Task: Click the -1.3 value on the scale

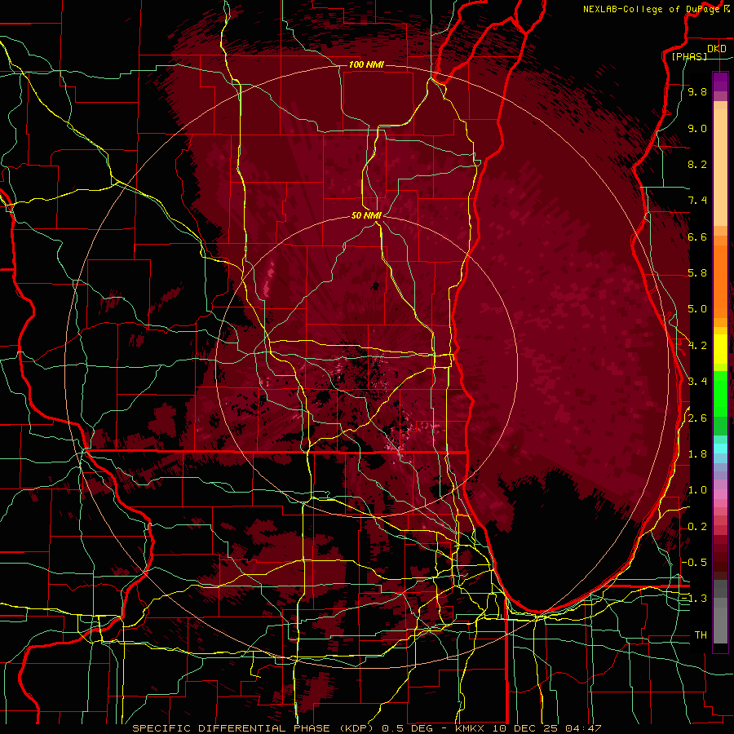Action: (694, 599)
